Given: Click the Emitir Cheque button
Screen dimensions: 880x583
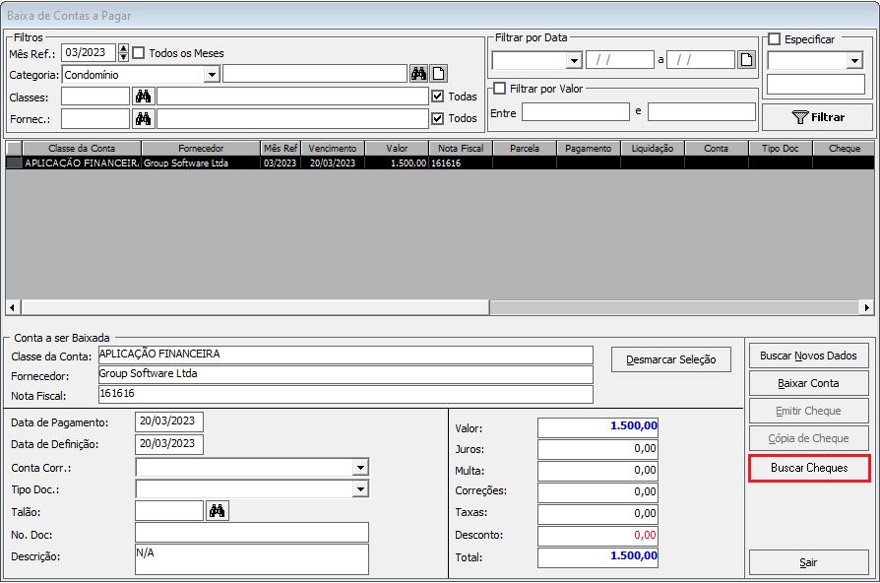Looking at the screenshot, I should [x=808, y=411].
